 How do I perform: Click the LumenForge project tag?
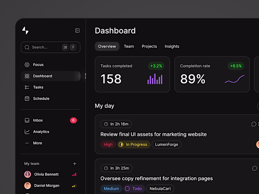pyautogui.click(x=166, y=144)
